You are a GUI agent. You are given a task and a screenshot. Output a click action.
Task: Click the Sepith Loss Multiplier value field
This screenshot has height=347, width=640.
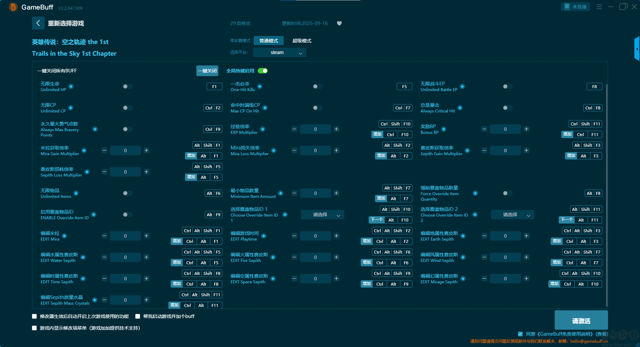click(x=125, y=172)
